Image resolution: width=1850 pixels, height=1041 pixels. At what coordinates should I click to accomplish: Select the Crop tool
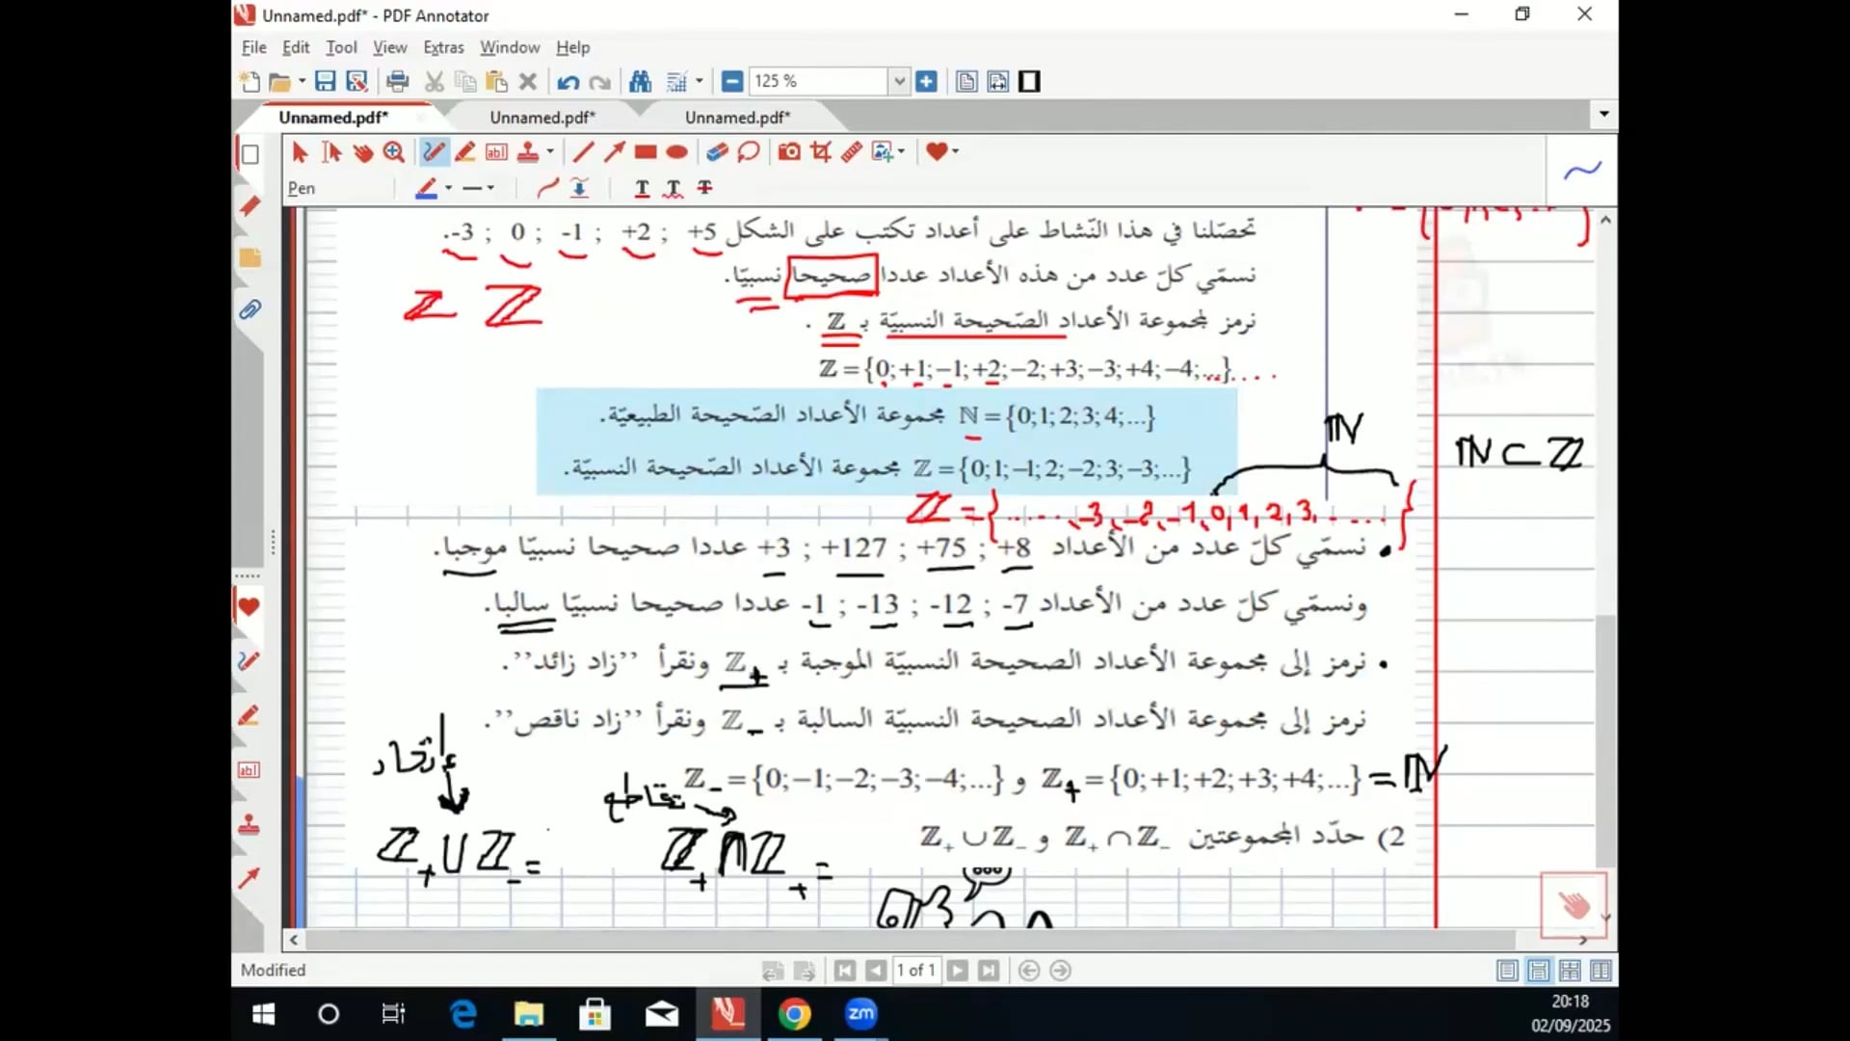[821, 151]
